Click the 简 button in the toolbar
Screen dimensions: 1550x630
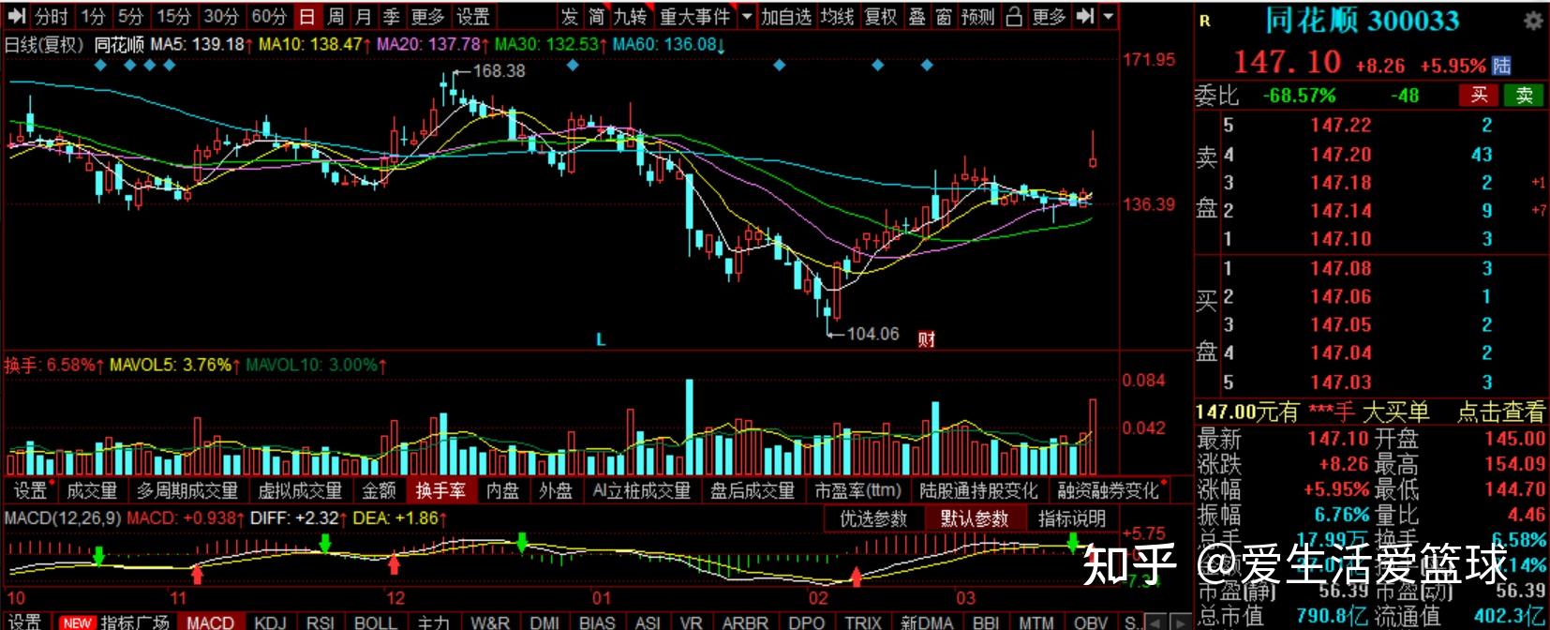click(x=596, y=16)
